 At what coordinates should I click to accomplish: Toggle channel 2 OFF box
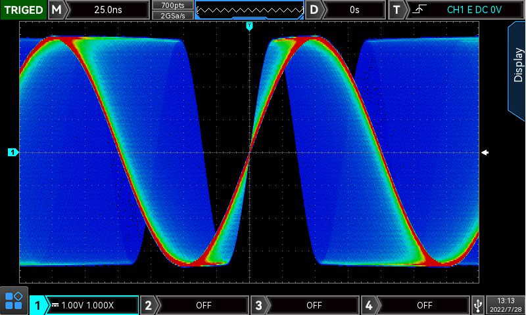pos(203,305)
